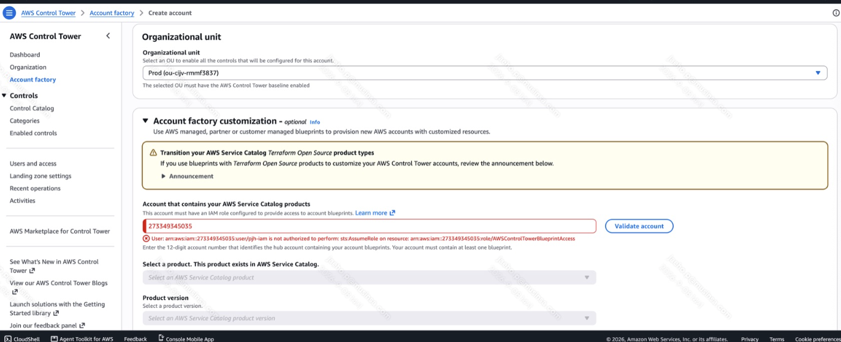Click Feedback in footer
This screenshot has height=342, width=841.
(135, 338)
